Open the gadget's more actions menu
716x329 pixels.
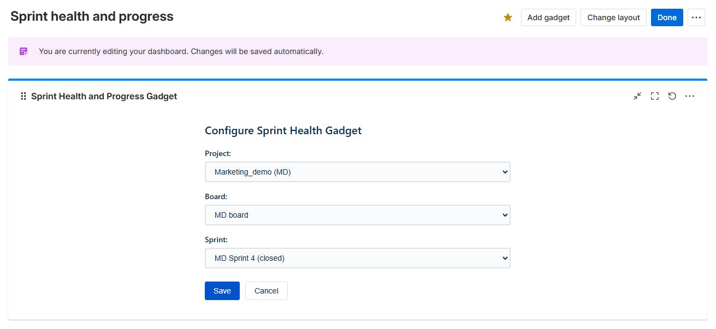pyautogui.click(x=690, y=96)
